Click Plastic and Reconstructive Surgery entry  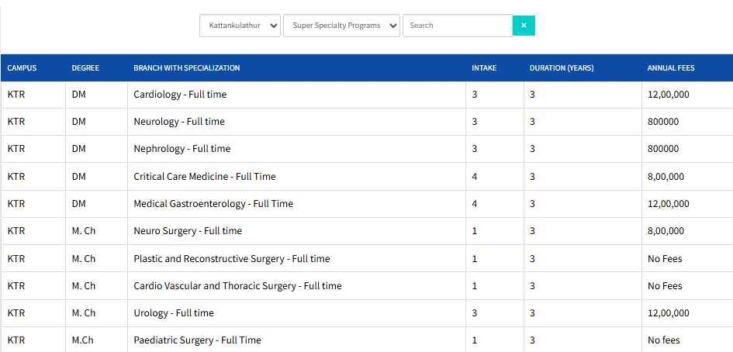click(x=232, y=259)
